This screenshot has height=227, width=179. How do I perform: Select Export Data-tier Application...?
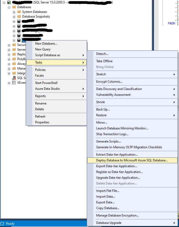[132, 166]
